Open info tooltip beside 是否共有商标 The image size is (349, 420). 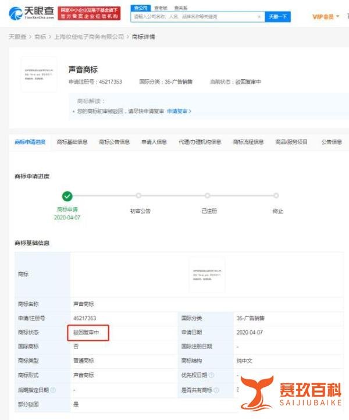(216, 390)
